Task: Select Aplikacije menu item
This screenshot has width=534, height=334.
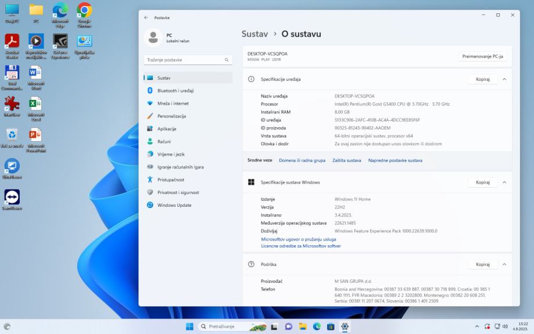Action: (x=167, y=129)
